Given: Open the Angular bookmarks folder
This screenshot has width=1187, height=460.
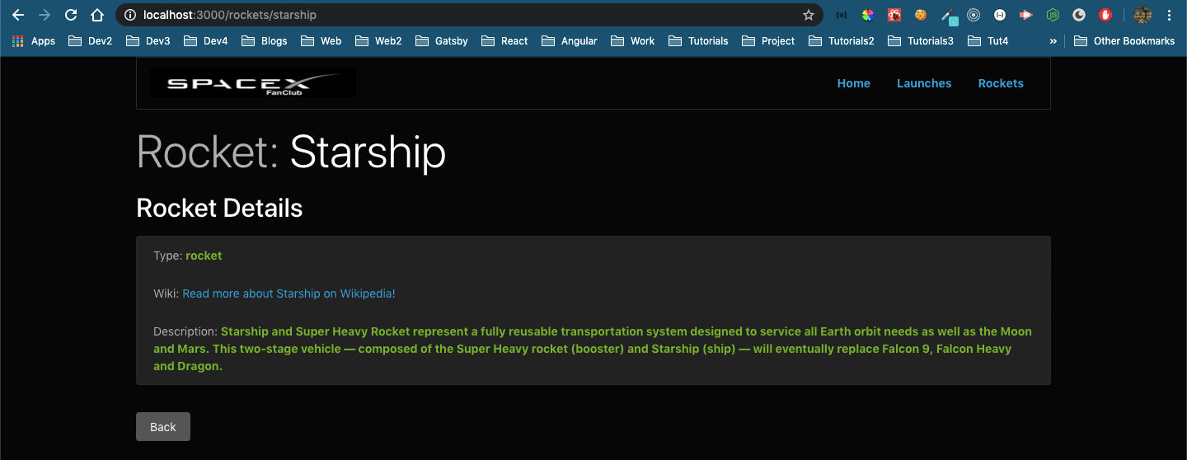Looking at the screenshot, I should click(570, 40).
